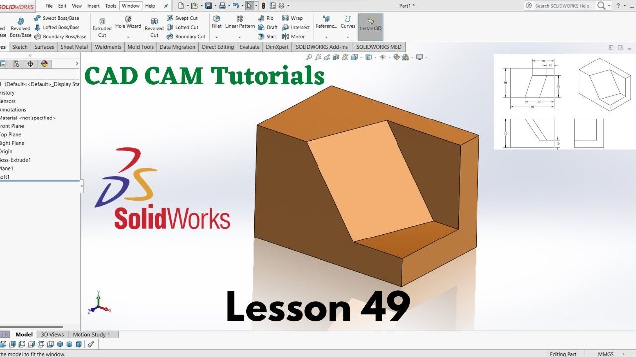Select the Boundary Boss/Base tool
Screen dimensions: 636x357
click(x=60, y=36)
